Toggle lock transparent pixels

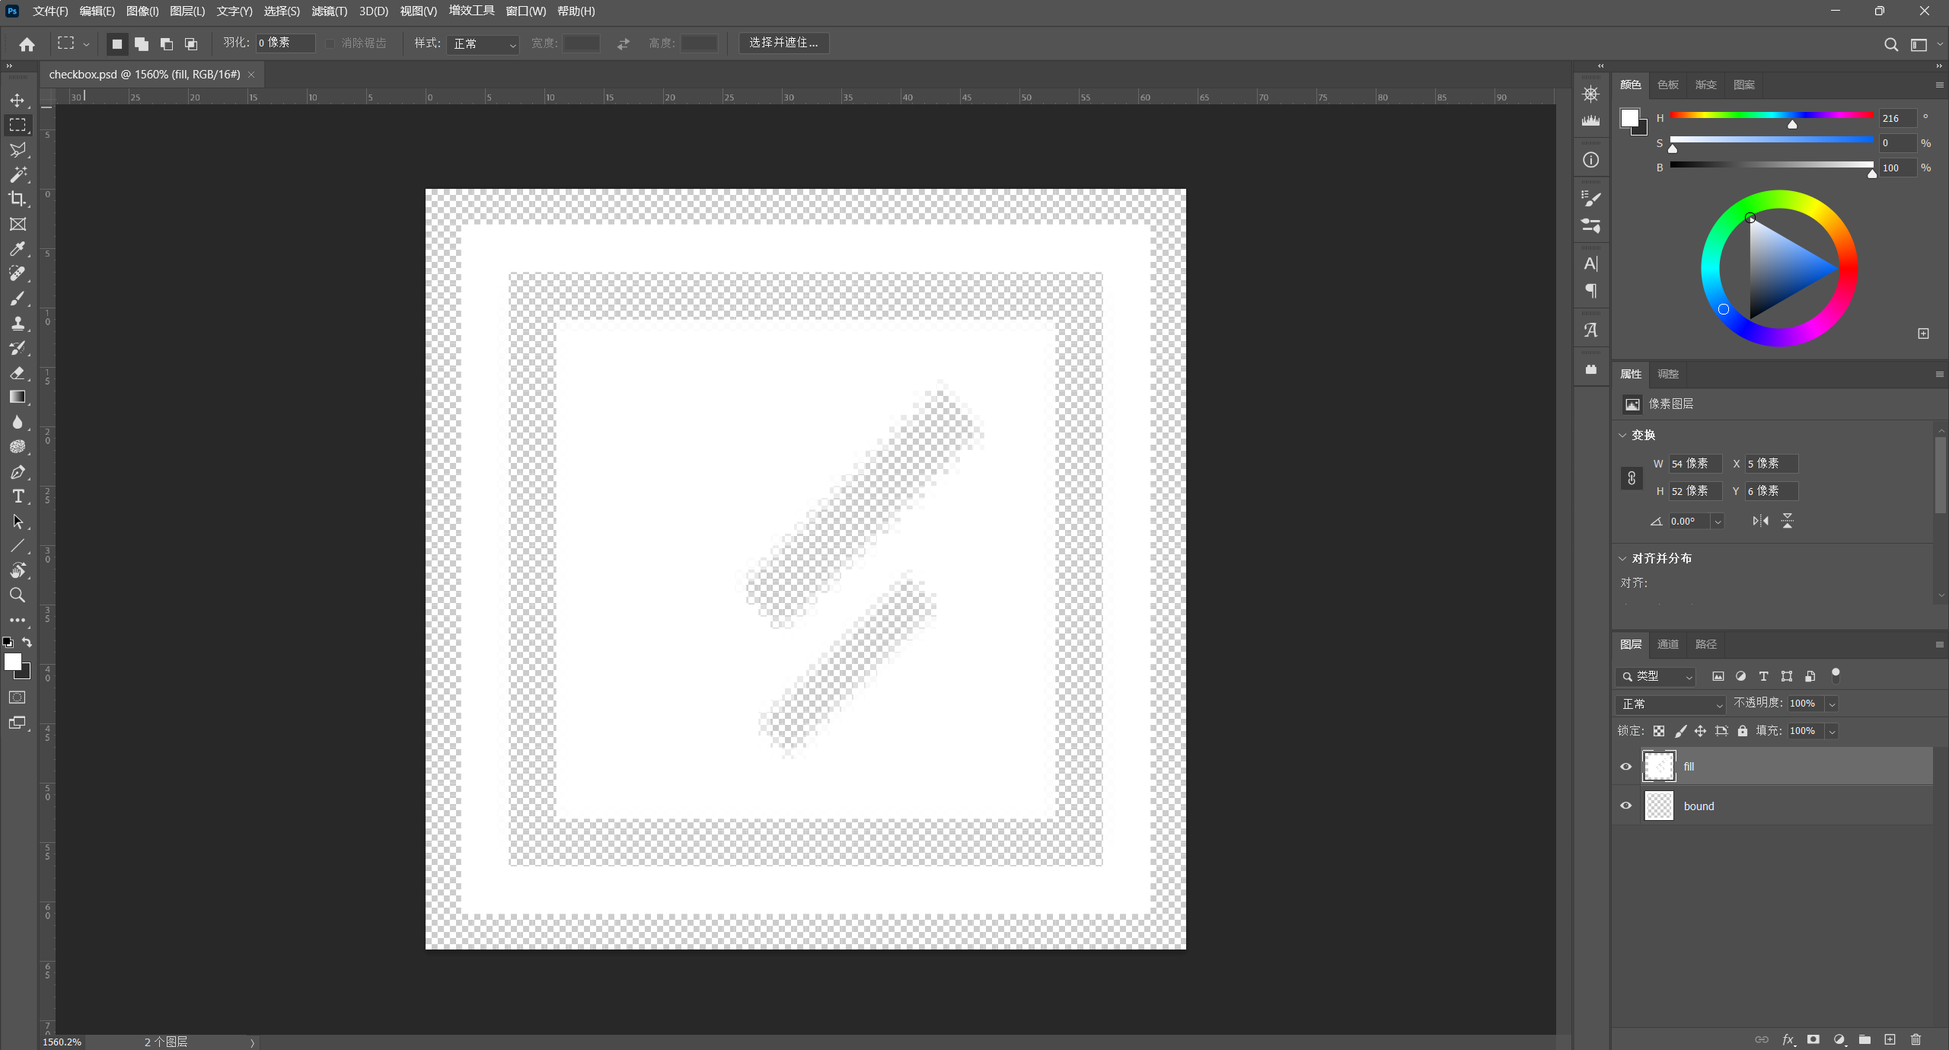pyautogui.click(x=1659, y=731)
